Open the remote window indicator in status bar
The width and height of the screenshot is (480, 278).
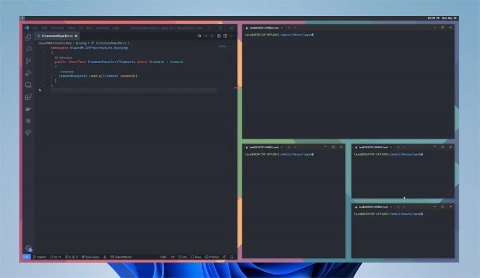26,257
